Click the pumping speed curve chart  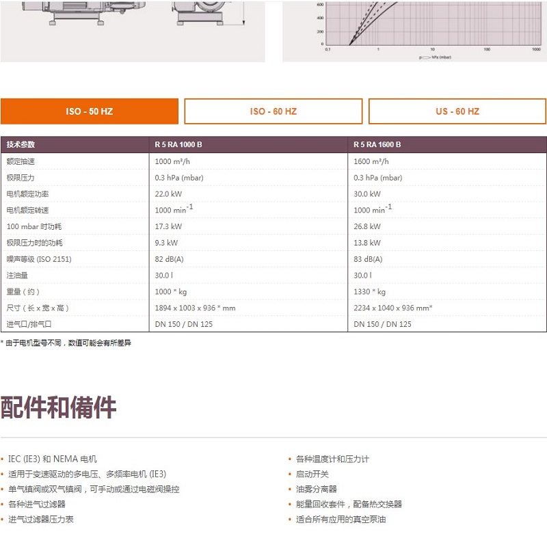[x=414, y=31]
